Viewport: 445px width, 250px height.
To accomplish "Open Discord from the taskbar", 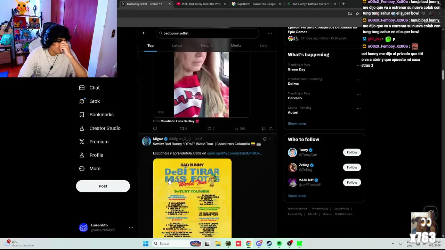I will coord(259,244).
